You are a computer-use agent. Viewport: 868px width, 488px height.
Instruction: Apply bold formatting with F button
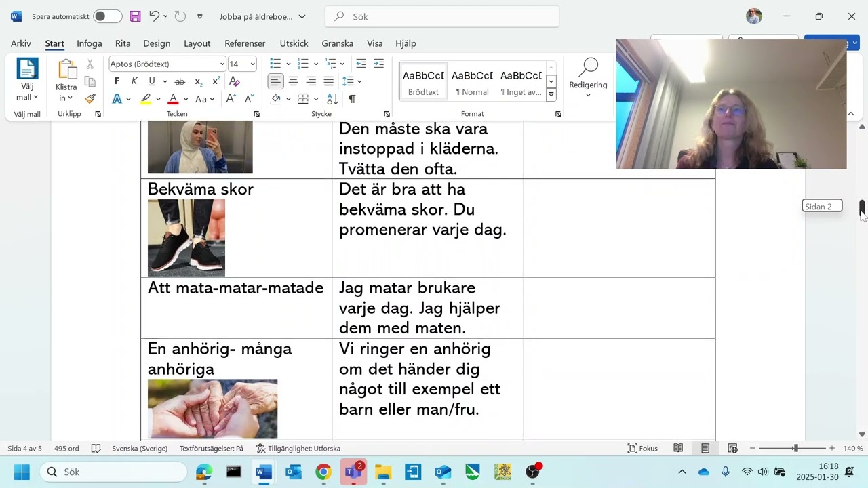pyautogui.click(x=117, y=81)
